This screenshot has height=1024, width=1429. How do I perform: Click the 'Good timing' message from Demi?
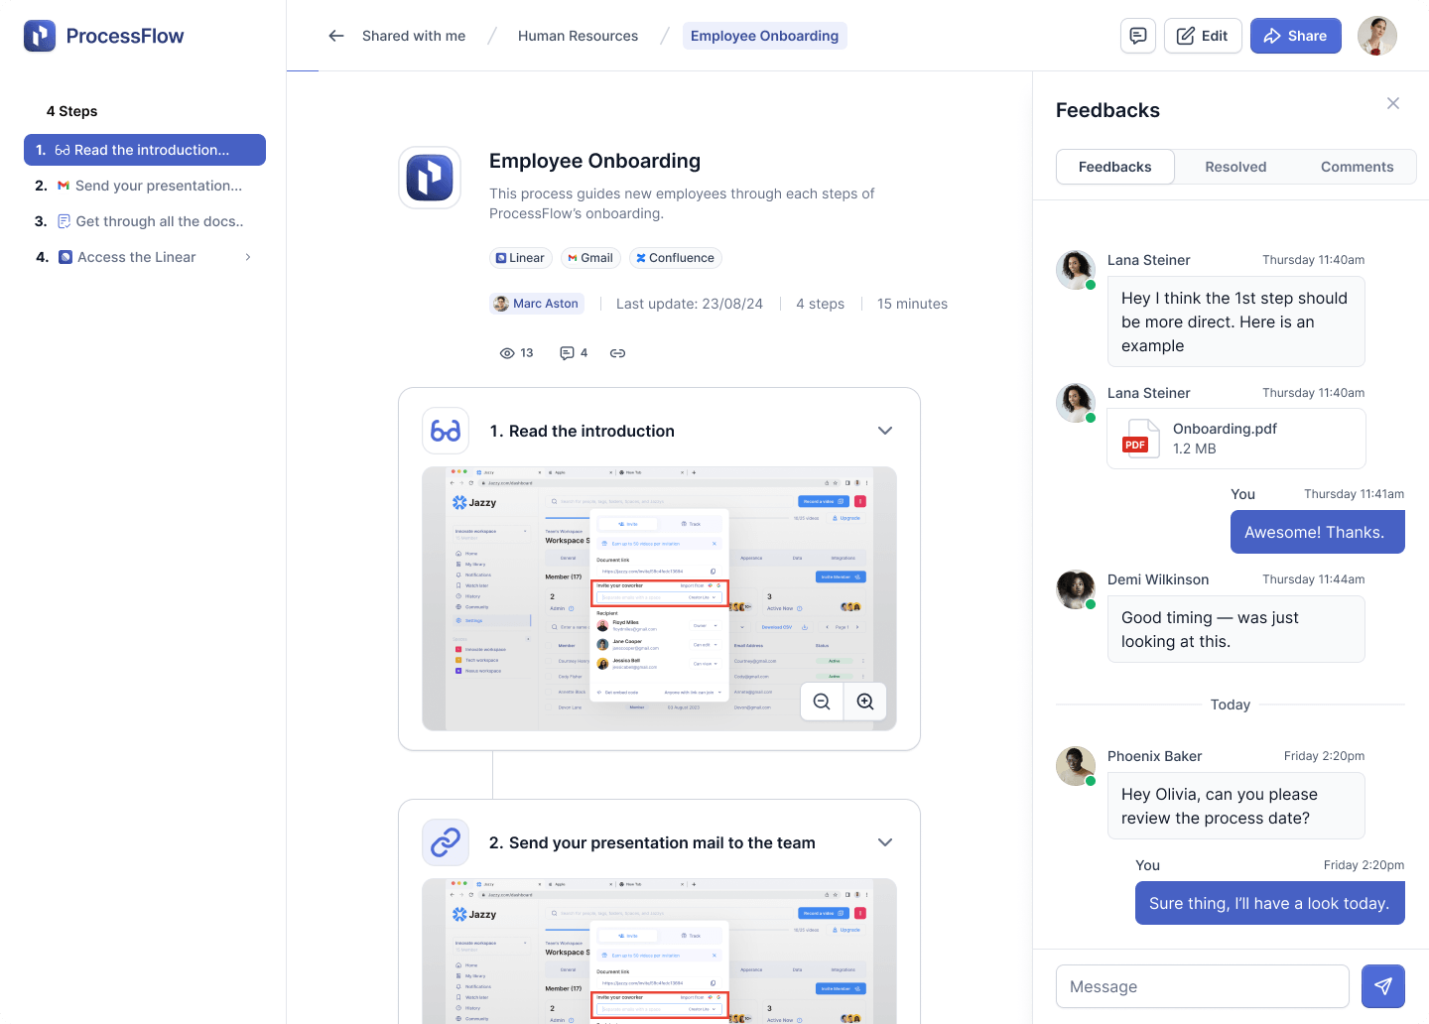pos(1236,629)
